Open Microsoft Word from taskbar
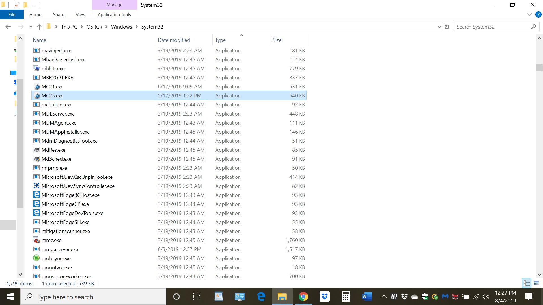543x305 pixels. point(367,297)
